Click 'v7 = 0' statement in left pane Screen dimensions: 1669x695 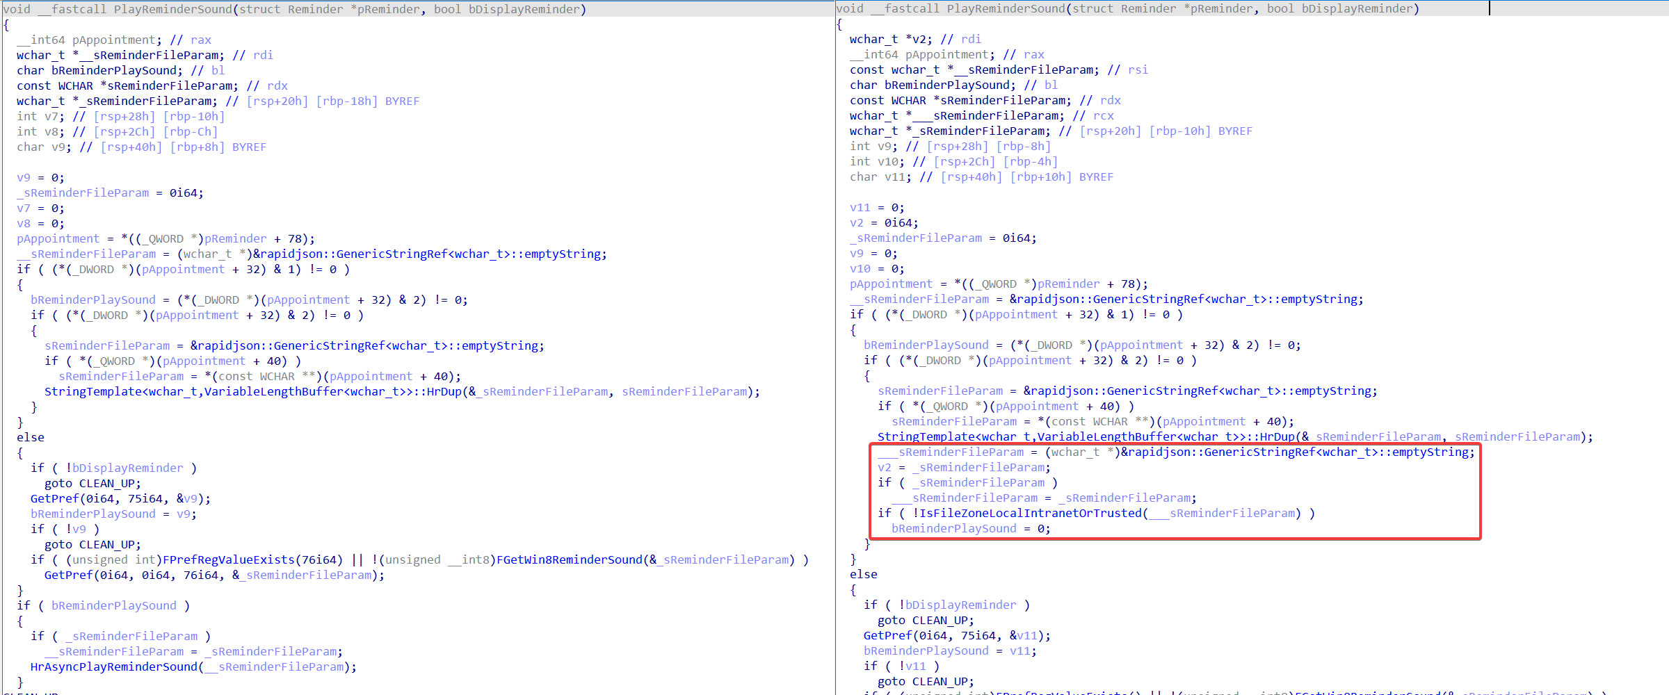click(40, 208)
